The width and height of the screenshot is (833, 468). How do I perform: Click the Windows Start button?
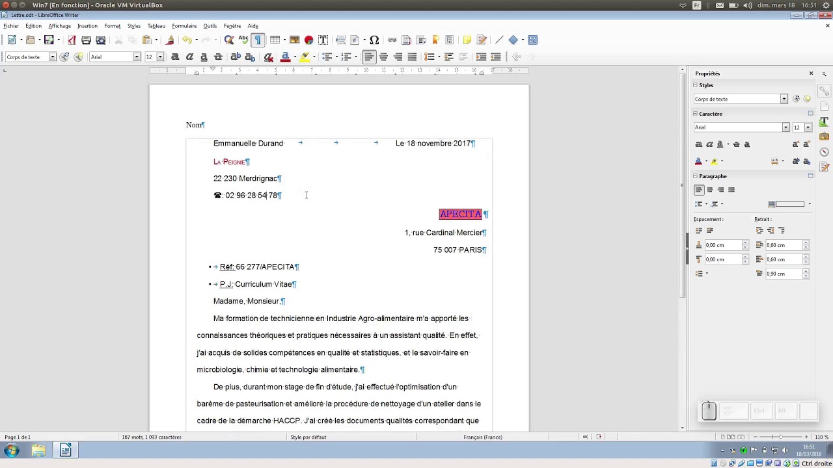11,450
